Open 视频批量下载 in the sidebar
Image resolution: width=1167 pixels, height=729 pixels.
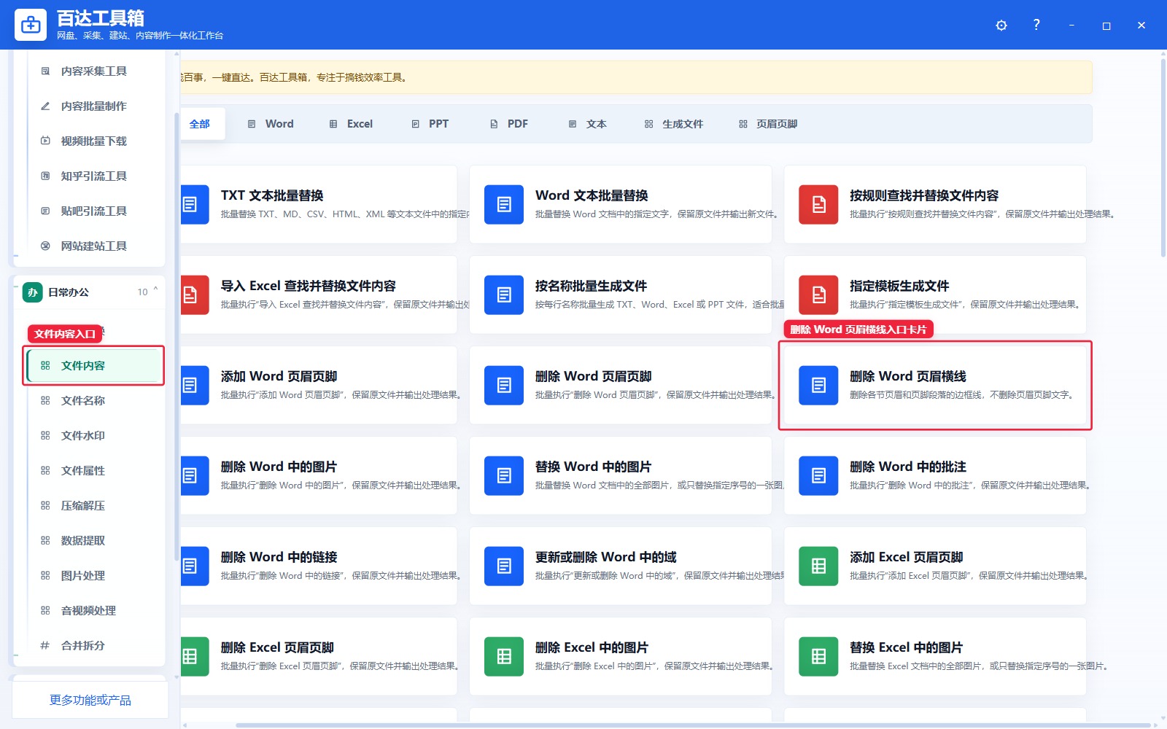pos(93,141)
